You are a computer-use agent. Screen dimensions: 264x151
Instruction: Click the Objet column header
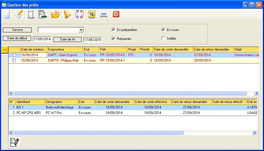click(246, 49)
